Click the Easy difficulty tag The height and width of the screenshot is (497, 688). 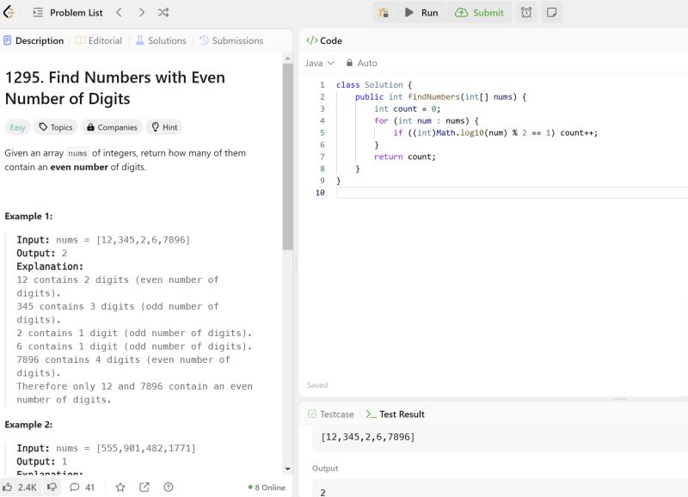click(x=17, y=127)
